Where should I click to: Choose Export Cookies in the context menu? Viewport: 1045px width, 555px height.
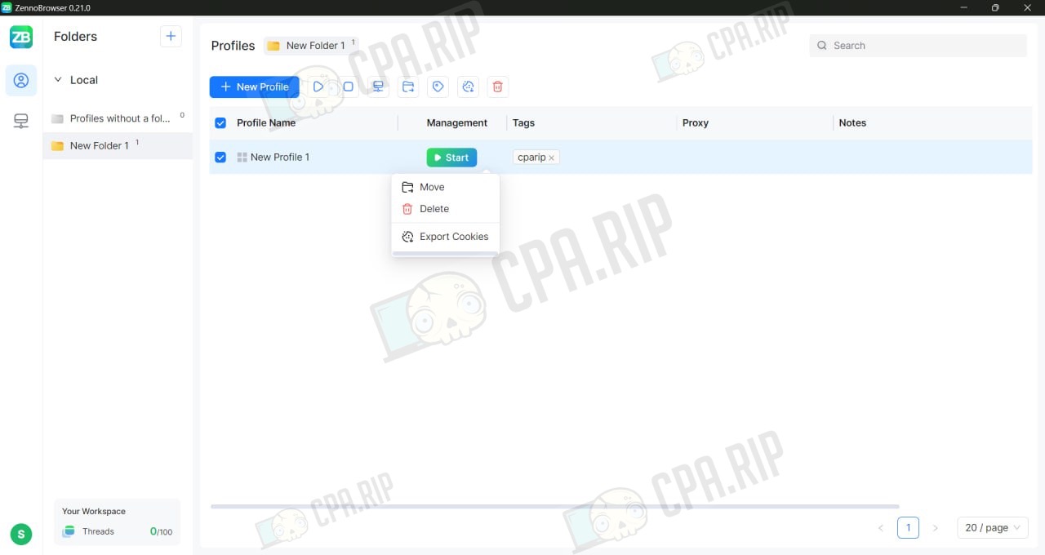pyautogui.click(x=446, y=237)
